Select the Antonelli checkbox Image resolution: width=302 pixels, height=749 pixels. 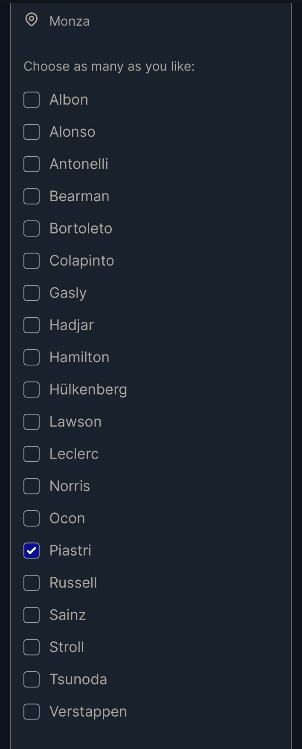32,164
